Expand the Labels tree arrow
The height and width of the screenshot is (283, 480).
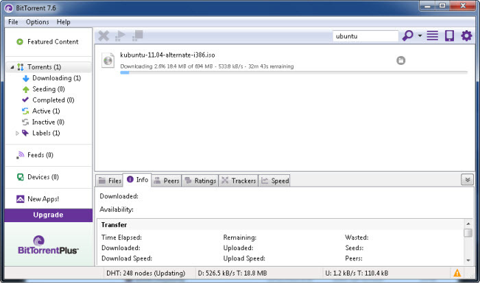click(17, 133)
